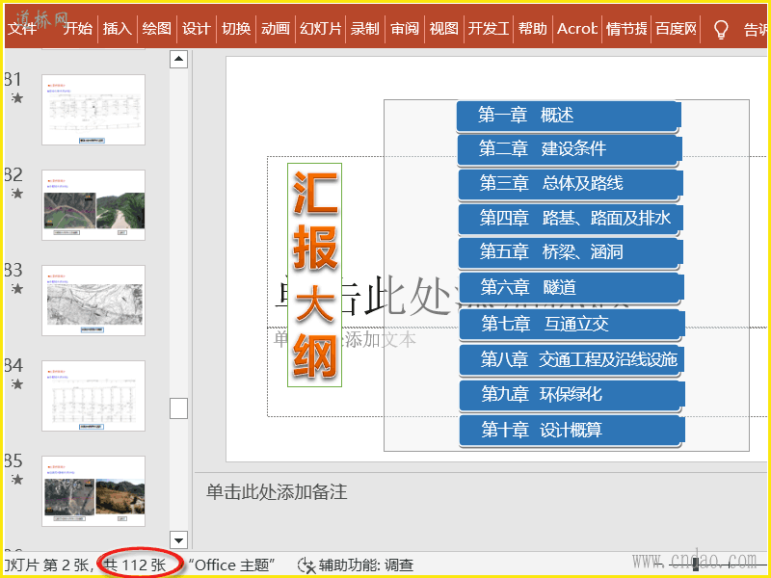
Task: Click the animation star beside slide 34
Action: [17, 383]
